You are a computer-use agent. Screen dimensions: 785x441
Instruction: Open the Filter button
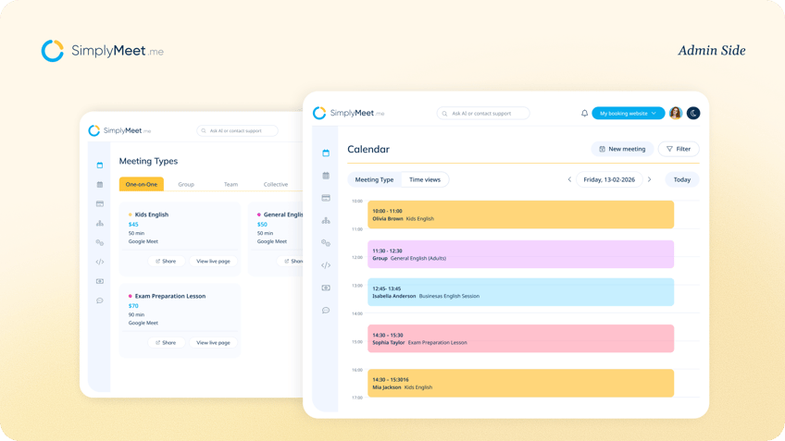click(x=679, y=149)
